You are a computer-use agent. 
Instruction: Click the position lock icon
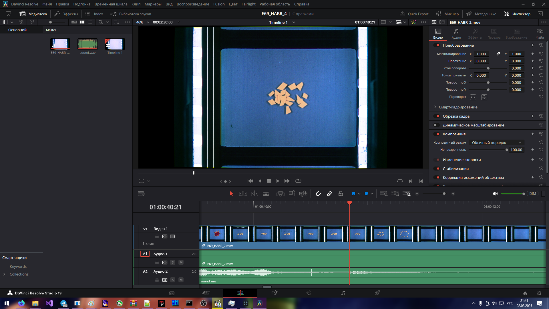[x=341, y=194]
